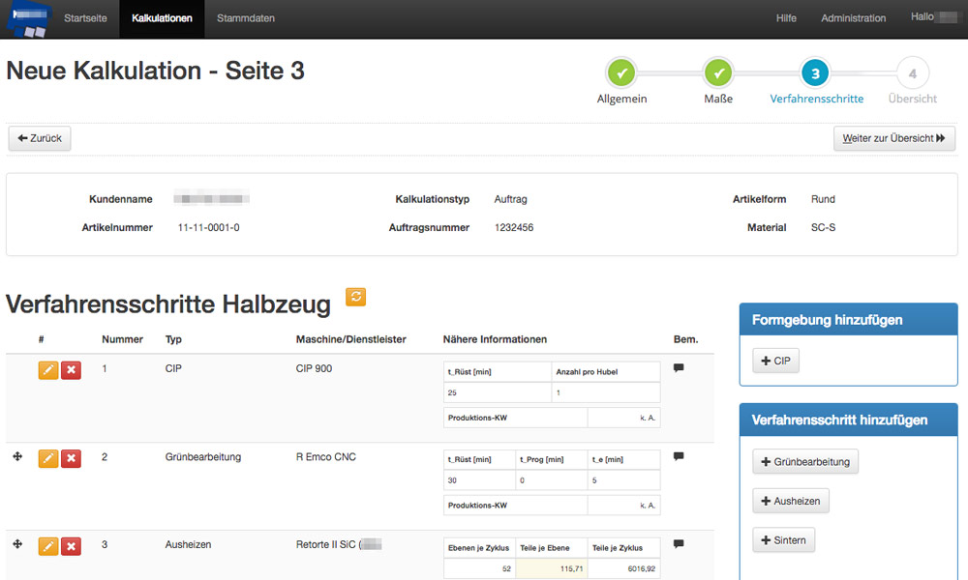
Task: Add a CIP Formgebung step
Action: 775,361
